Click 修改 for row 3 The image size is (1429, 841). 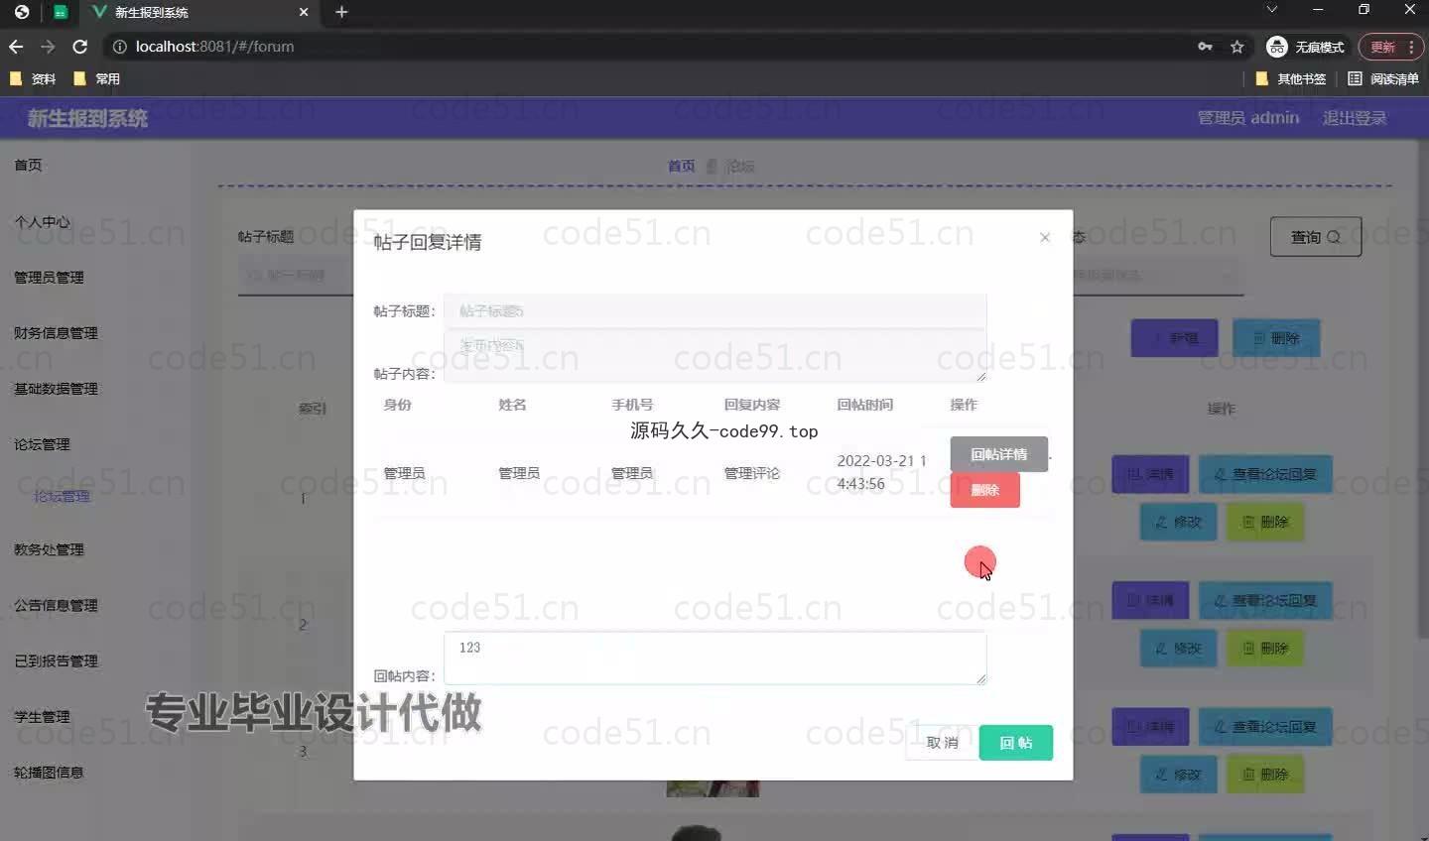point(1178,775)
